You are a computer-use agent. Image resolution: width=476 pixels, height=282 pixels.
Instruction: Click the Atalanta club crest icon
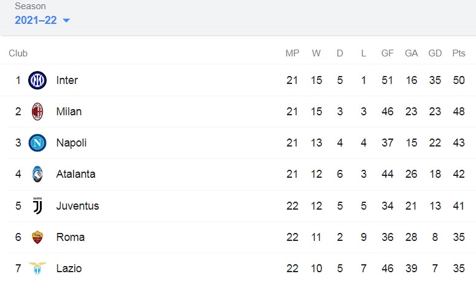point(37,174)
